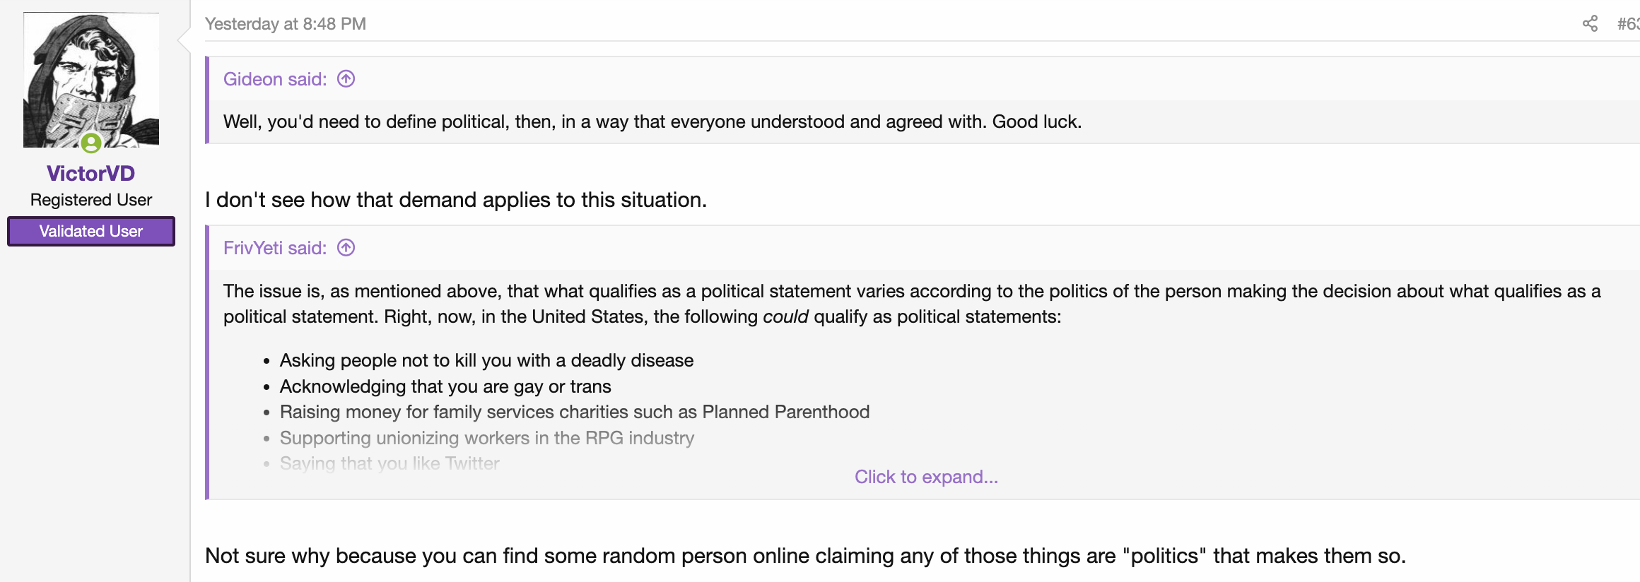Click the Validated User badge
The image size is (1640, 582).
pos(91,231)
